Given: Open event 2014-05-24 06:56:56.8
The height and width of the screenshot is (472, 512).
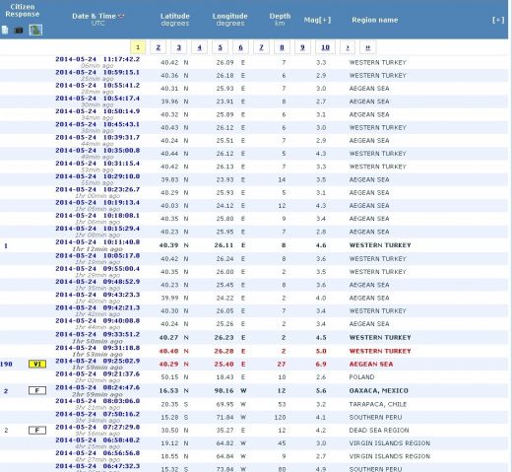Looking at the screenshot, I should (x=97, y=453).
